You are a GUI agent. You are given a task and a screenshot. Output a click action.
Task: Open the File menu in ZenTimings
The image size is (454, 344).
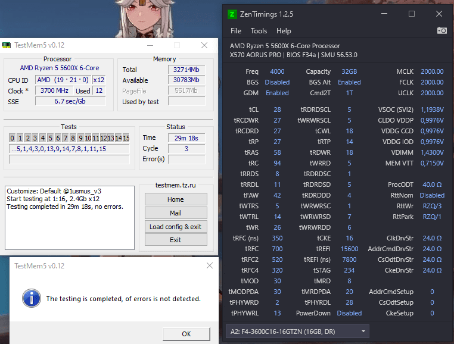236,31
